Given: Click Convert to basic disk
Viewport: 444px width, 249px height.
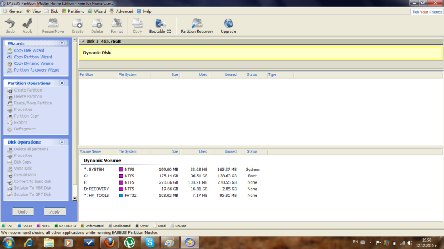Looking at the screenshot, I should 33,181.
